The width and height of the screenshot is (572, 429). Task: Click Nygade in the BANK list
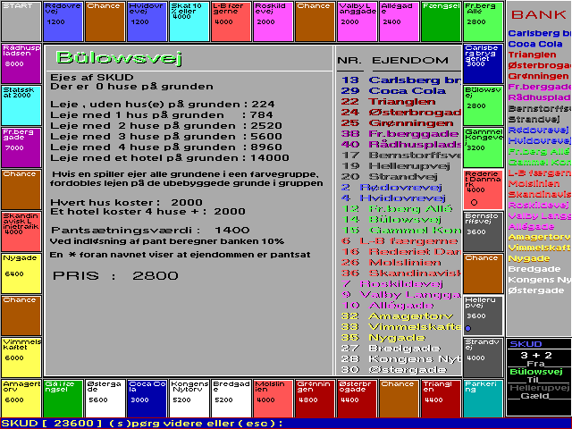(529, 258)
